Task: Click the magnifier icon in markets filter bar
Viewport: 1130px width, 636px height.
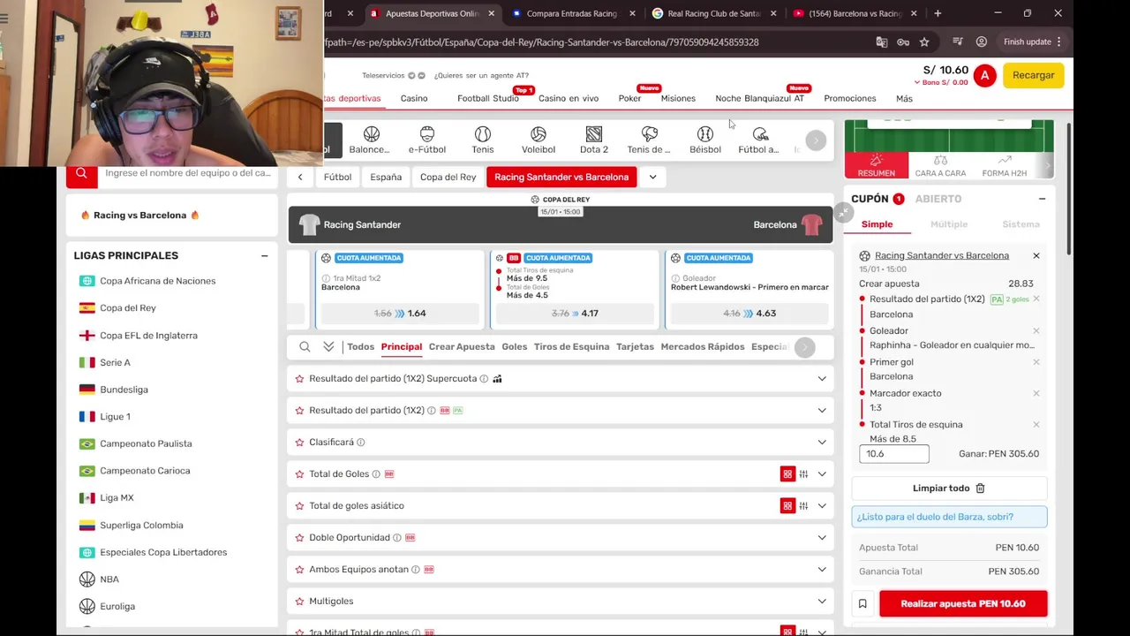Action: [305, 347]
